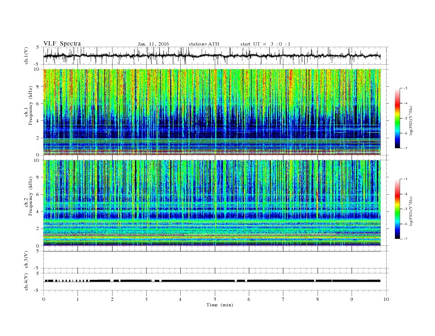435x336 pixels.
Task: Click the "-5" label on ch.1 colorbar
Action: pyautogui.click(x=405, y=119)
